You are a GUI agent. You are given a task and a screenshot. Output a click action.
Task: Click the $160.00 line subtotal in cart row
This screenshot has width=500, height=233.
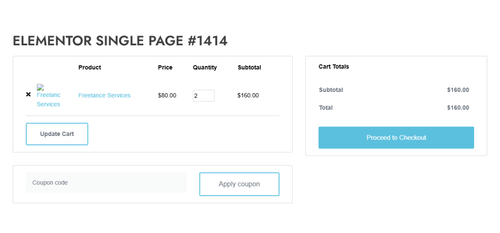click(248, 95)
